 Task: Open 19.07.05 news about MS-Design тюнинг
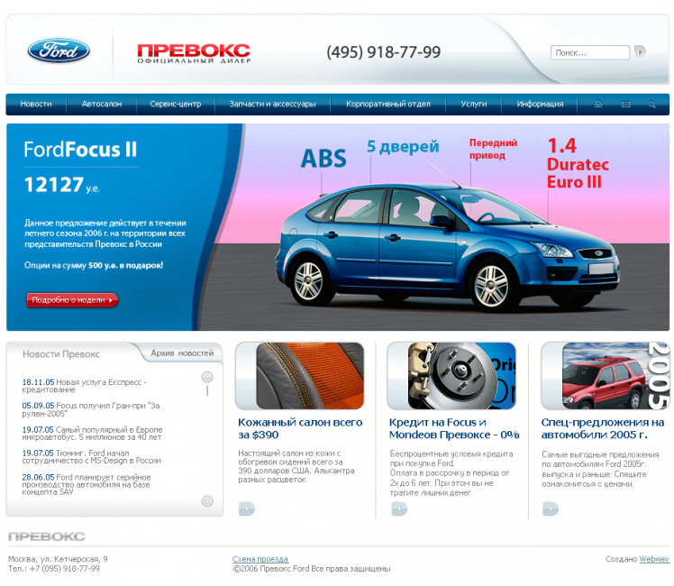[x=92, y=457]
